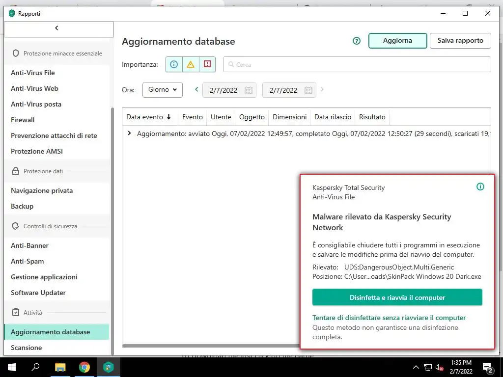
Task: Click the horizontal scrollbar under the table
Action: pyautogui.click(x=211, y=346)
